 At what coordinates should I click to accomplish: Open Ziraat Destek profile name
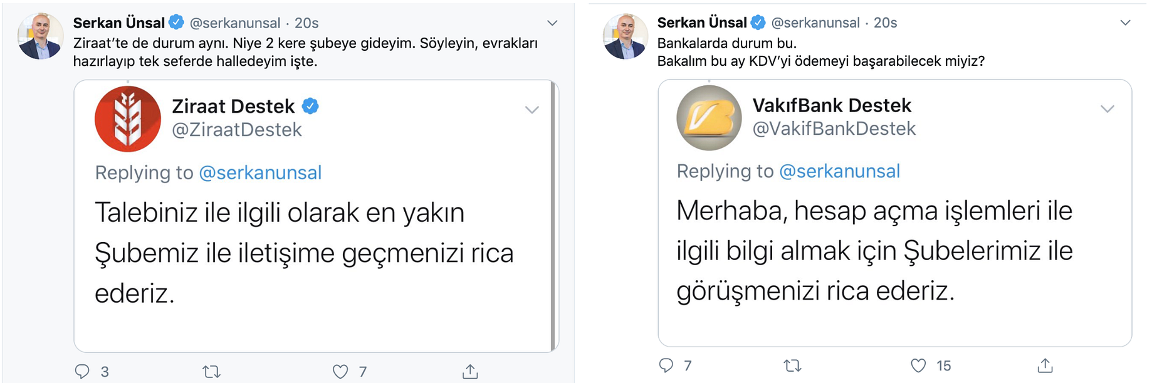(233, 107)
